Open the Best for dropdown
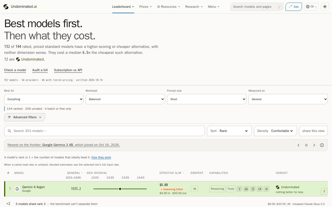Viewport: 332px width, 207px height. (x=44, y=99)
